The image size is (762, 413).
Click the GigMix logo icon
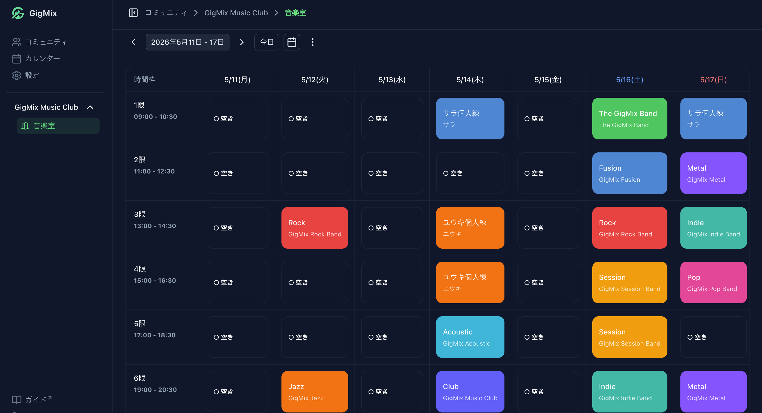click(x=18, y=13)
